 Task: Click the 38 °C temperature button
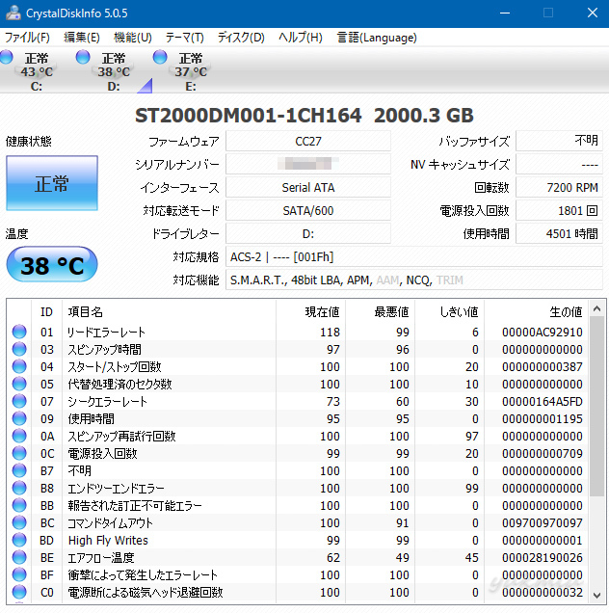(x=52, y=265)
